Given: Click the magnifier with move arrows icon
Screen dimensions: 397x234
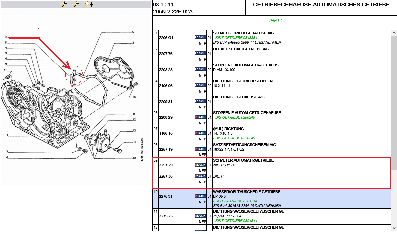Looking at the screenshot, I should 89,4.
